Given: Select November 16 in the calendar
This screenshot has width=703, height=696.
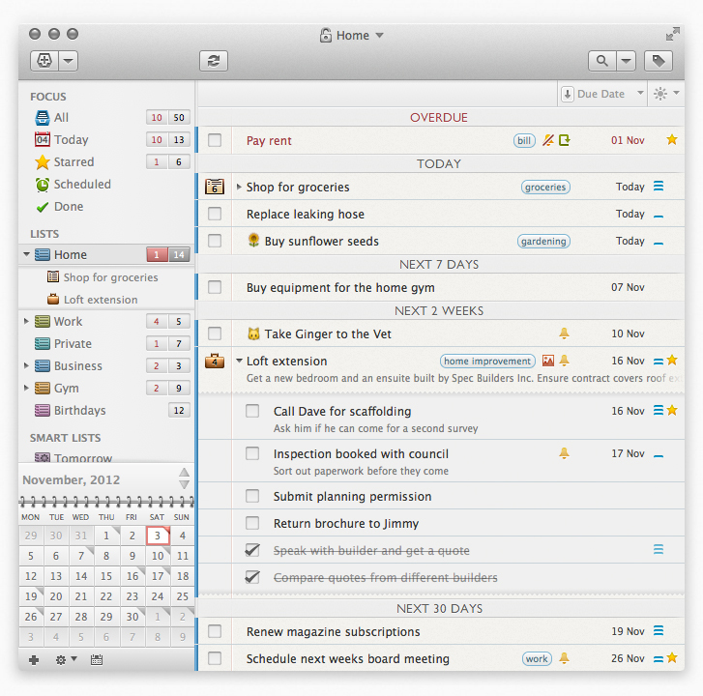Looking at the screenshot, I should click(x=132, y=576).
